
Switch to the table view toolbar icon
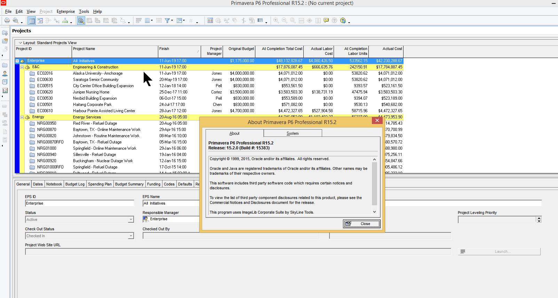point(32,20)
